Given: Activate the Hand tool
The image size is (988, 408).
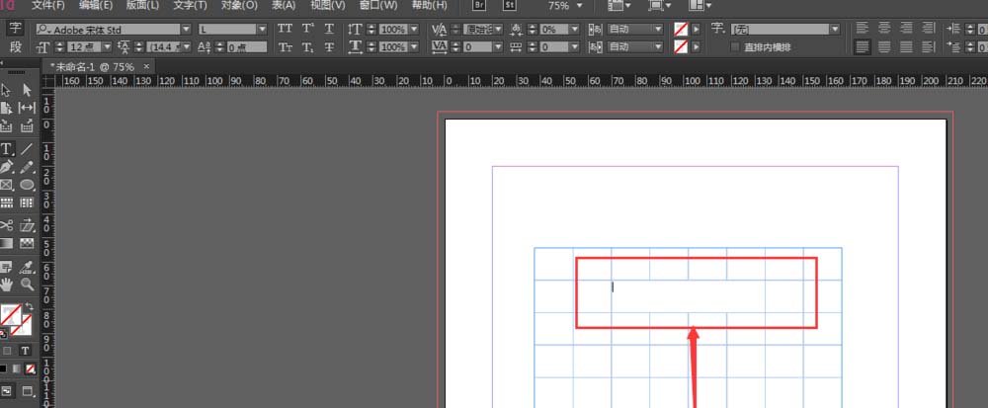Looking at the screenshot, I should coord(7,284).
